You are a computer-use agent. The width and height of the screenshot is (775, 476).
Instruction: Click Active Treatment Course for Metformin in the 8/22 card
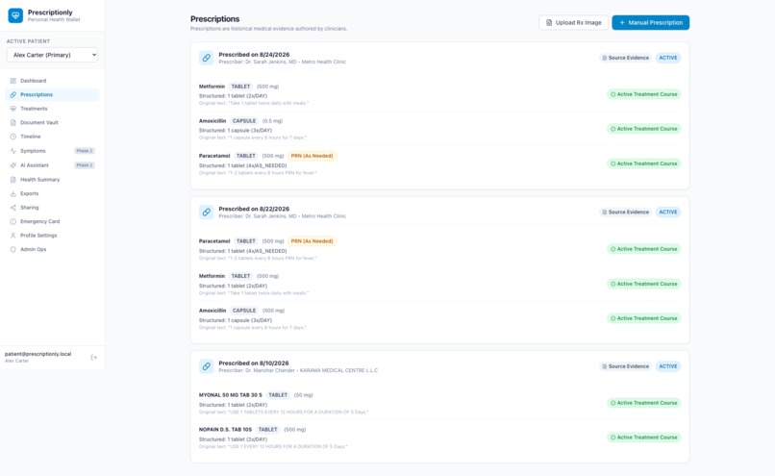(643, 284)
